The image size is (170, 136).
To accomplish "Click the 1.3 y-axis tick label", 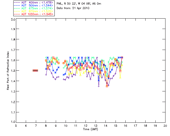I will tap(13, 91).
